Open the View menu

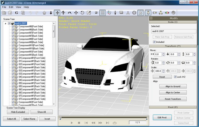18,7
